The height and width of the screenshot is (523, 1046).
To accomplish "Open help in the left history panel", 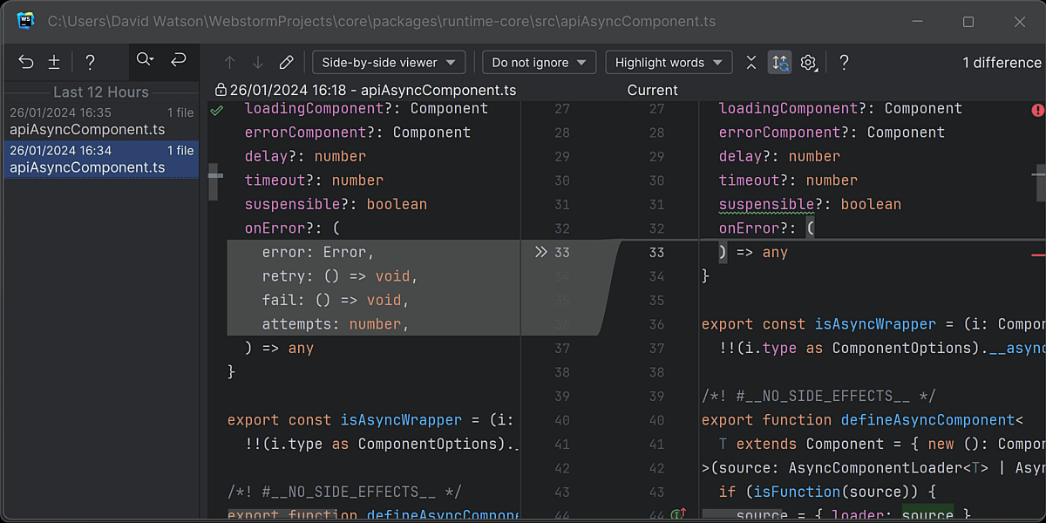I will coord(90,62).
